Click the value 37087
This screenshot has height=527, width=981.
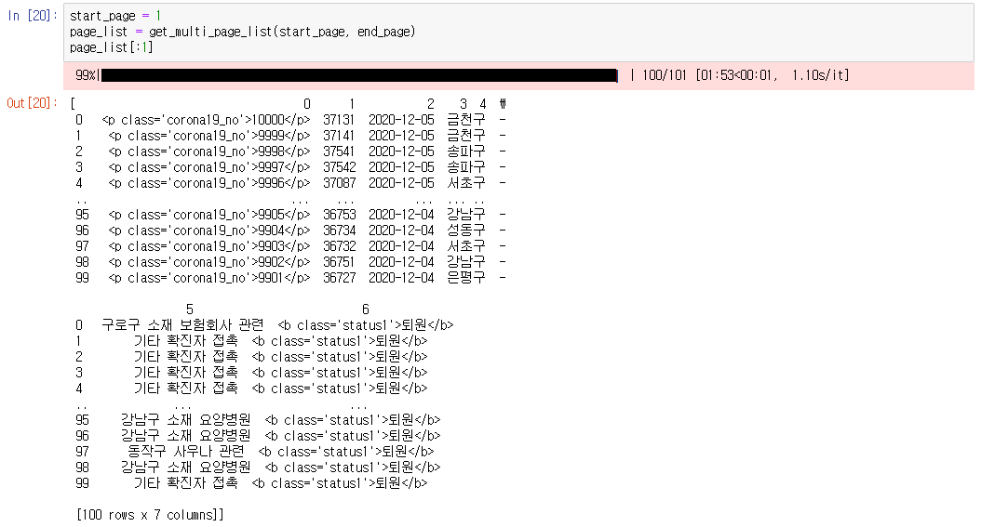coord(339,183)
